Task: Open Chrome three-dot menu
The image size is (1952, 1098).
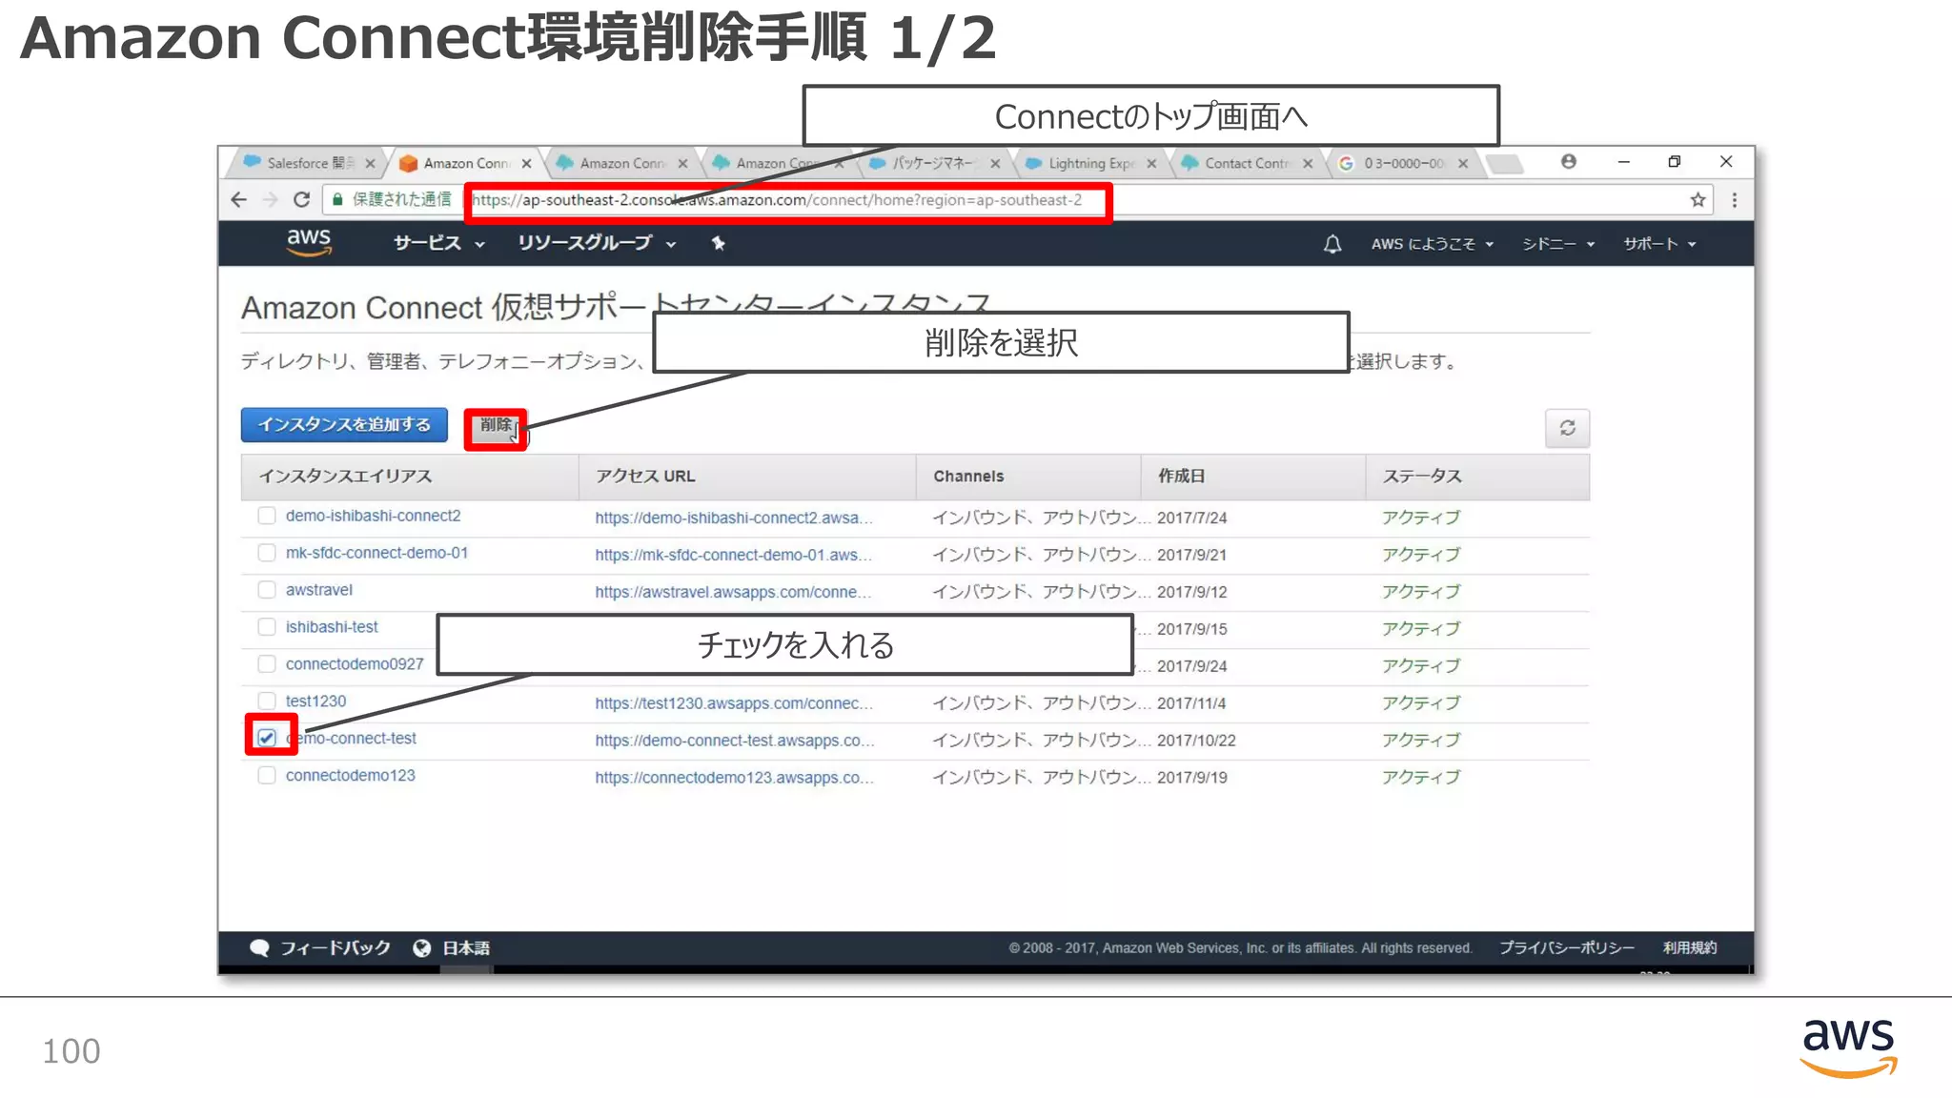Action: coord(1735,200)
